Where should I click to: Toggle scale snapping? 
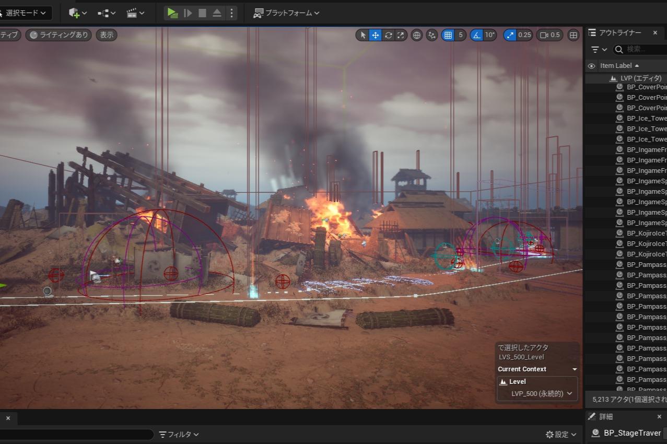510,35
